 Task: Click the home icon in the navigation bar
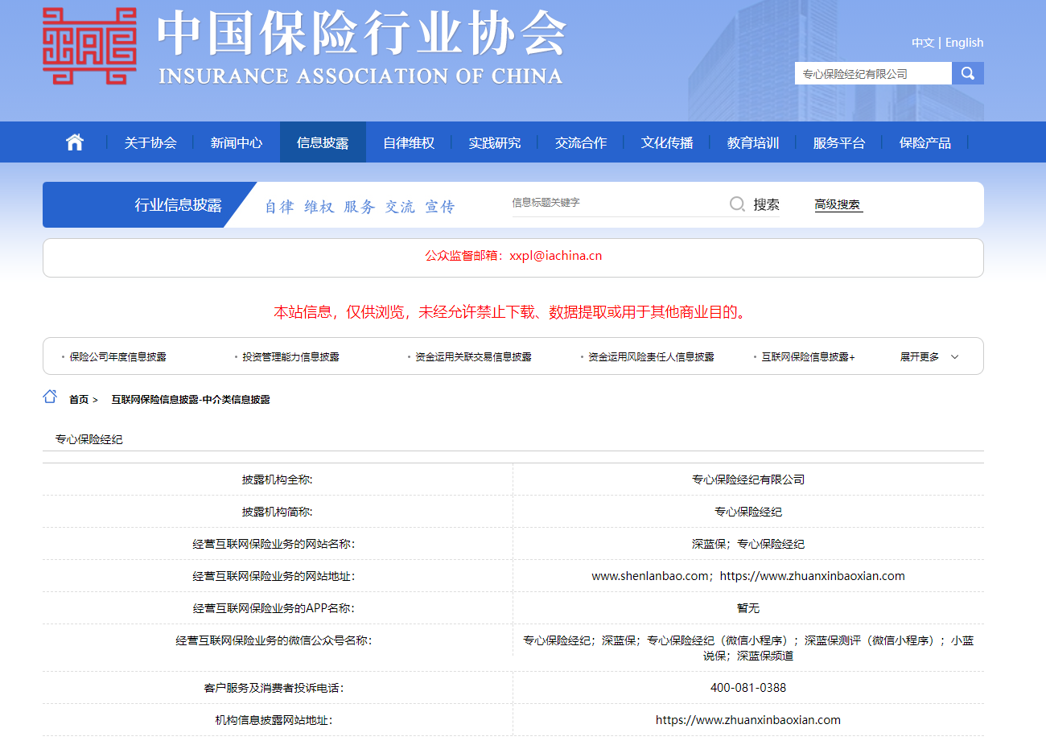pyautogui.click(x=74, y=141)
